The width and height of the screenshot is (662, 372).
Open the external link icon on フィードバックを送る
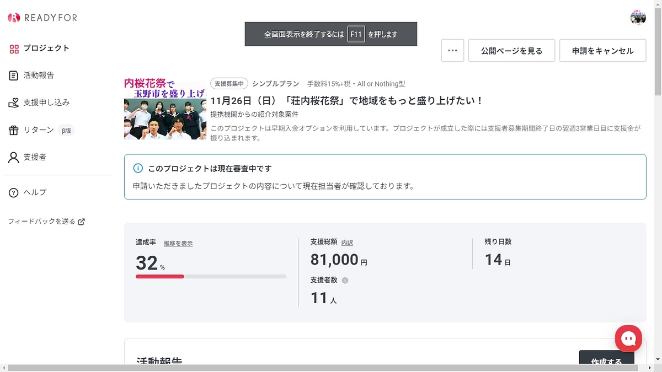tap(82, 221)
